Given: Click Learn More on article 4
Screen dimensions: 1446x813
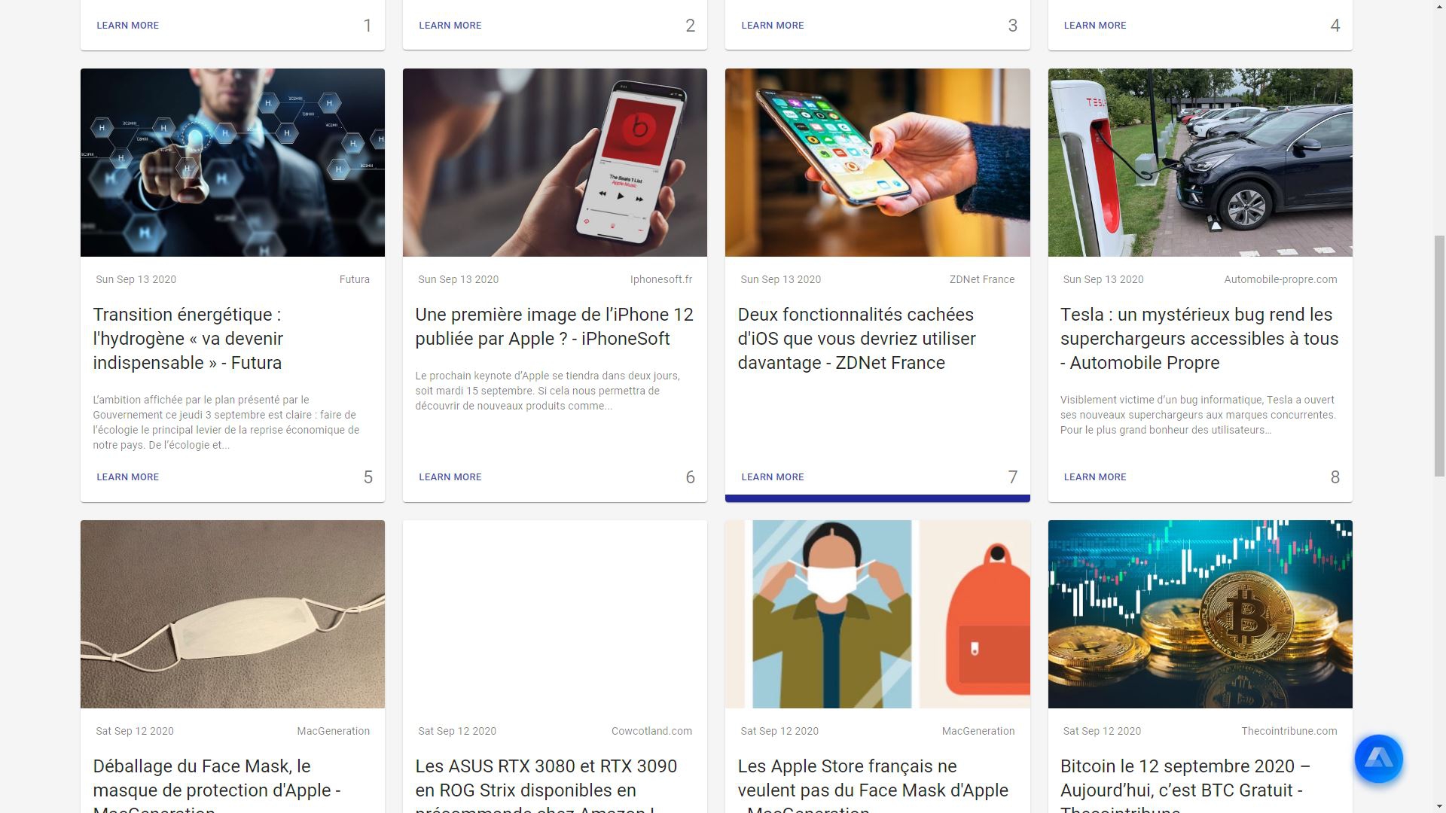Looking at the screenshot, I should click(x=1094, y=26).
